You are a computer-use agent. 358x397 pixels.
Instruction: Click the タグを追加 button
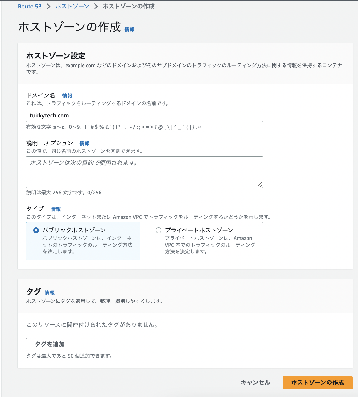(x=50, y=344)
